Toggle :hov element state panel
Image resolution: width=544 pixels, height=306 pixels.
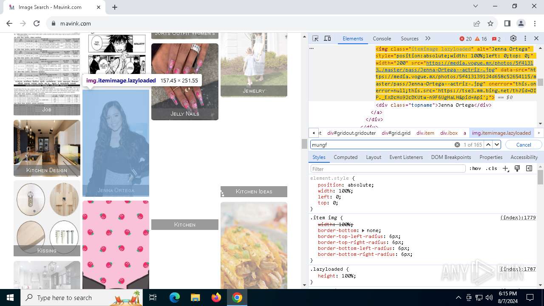tap(475, 169)
